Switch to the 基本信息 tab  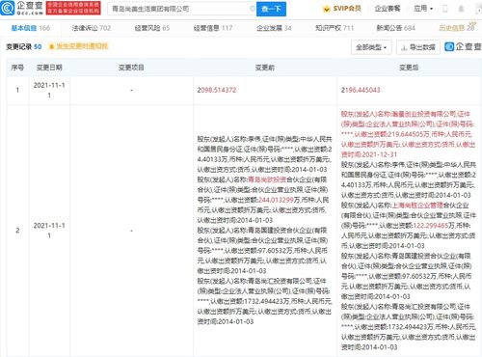[31, 28]
